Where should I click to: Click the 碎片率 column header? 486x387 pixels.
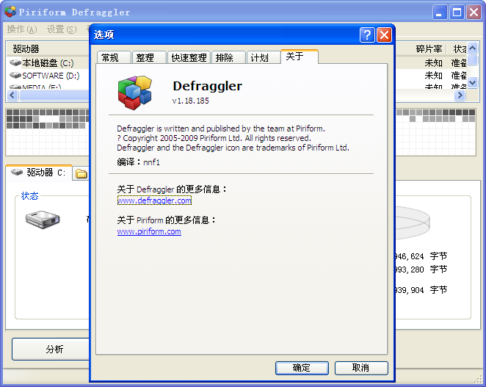pyautogui.click(x=429, y=48)
